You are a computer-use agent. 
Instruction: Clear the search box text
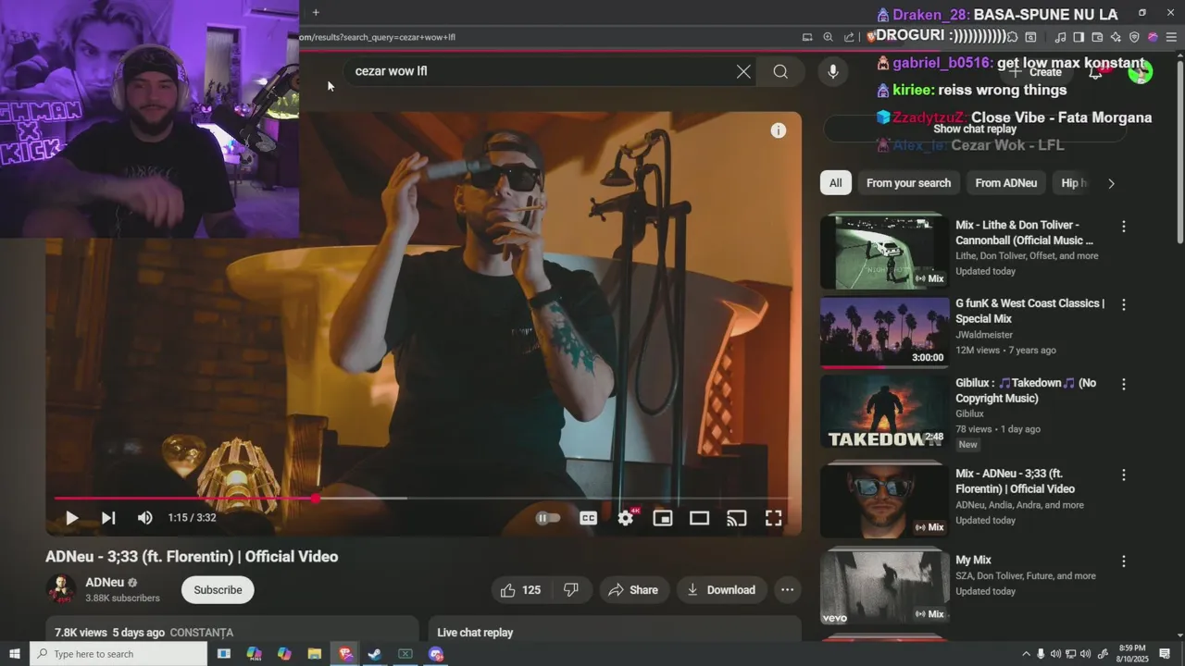click(743, 71)
